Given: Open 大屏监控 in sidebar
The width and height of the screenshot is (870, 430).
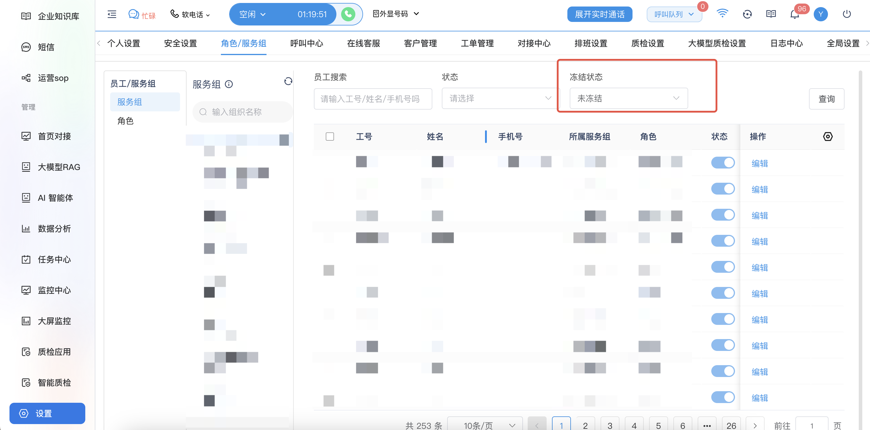Looking at the screenshot, I should [x=46, y=321].
